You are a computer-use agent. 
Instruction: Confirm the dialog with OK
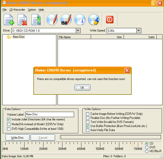click(x=82, y=87)
